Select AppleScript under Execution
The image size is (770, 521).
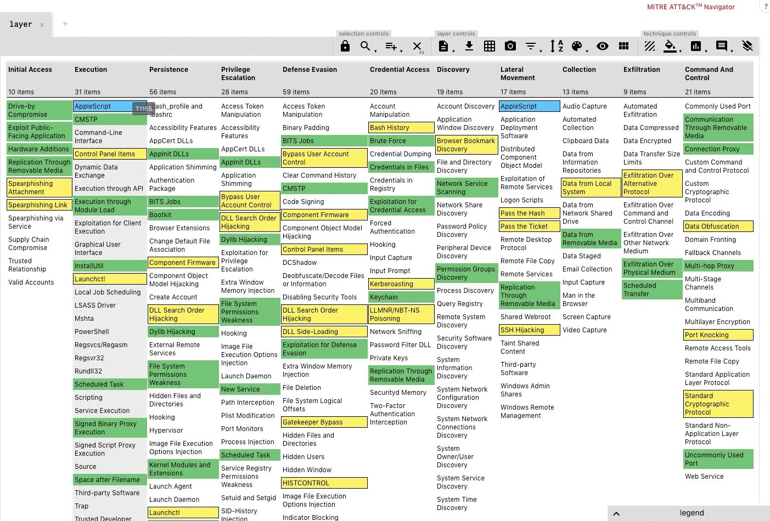pos(110,106)
